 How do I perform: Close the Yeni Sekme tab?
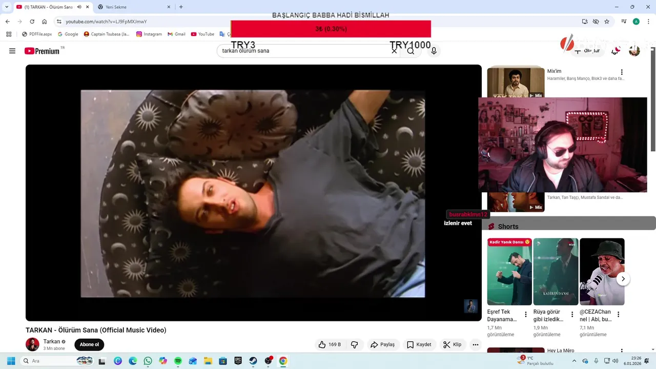coord(168,7)
